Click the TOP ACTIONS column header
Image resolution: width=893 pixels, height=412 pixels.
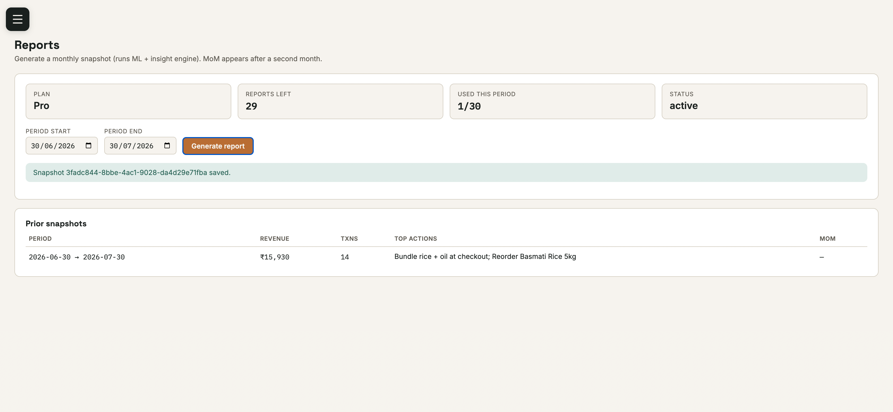[416, 238]
